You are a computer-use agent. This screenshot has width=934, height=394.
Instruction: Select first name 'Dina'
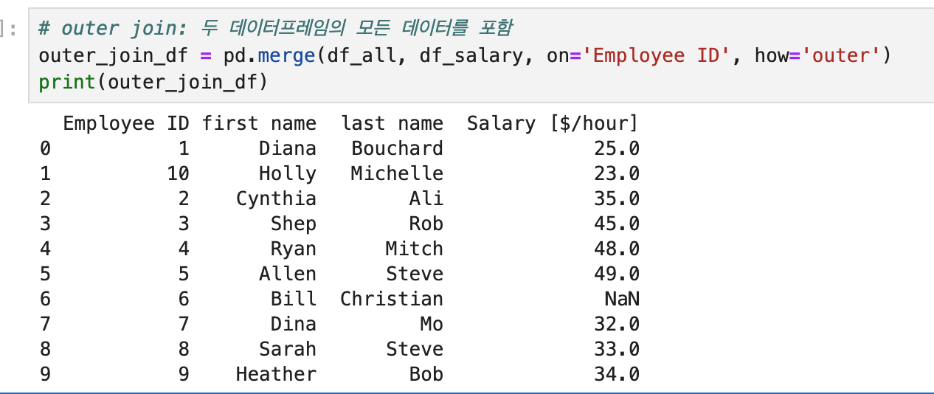point(294,324)
